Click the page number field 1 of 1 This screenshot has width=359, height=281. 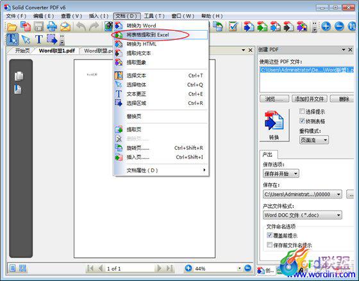129,268
